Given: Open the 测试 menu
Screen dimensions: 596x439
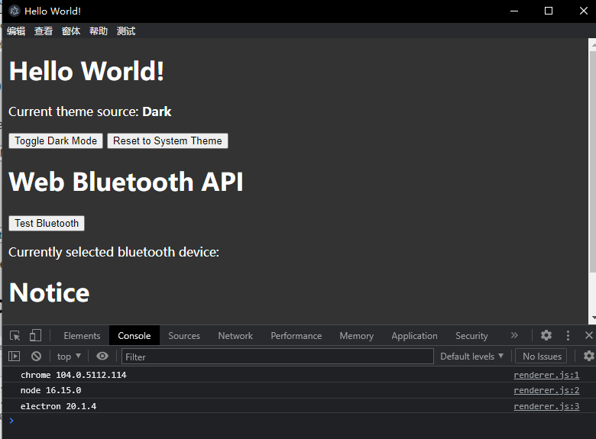Looking at the screenshot, I should [x=126, y=31].
